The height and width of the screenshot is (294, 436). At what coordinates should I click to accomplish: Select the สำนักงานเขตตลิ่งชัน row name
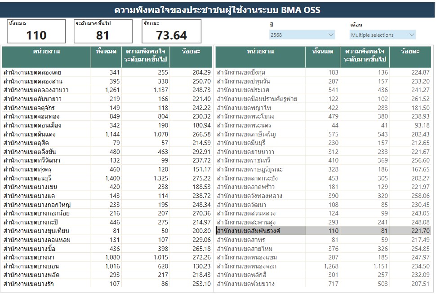pos(30,152)
